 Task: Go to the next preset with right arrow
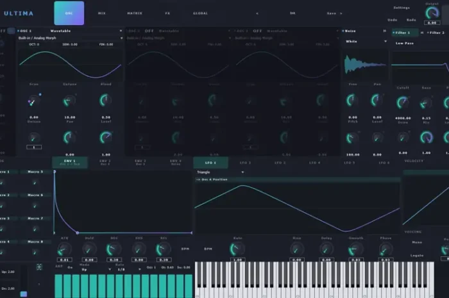click(x=341, y=13)
